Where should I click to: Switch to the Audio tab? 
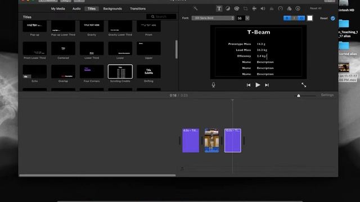point(76,9)
